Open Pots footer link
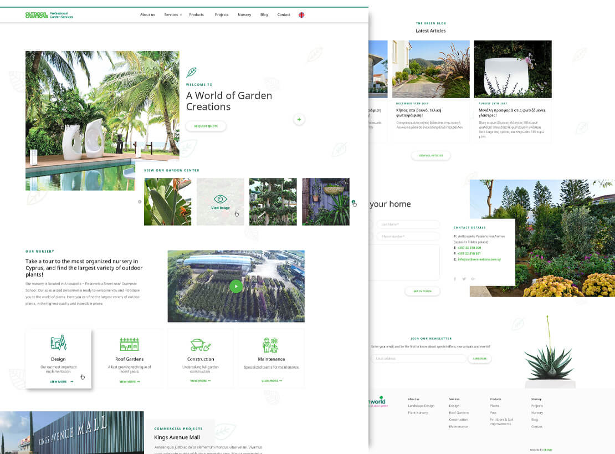Image resolution: width=615 pixels, height=454 pixels. 494,413
